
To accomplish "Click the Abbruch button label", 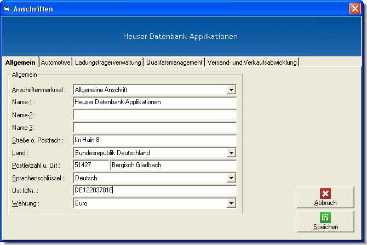I will point(325,203).
